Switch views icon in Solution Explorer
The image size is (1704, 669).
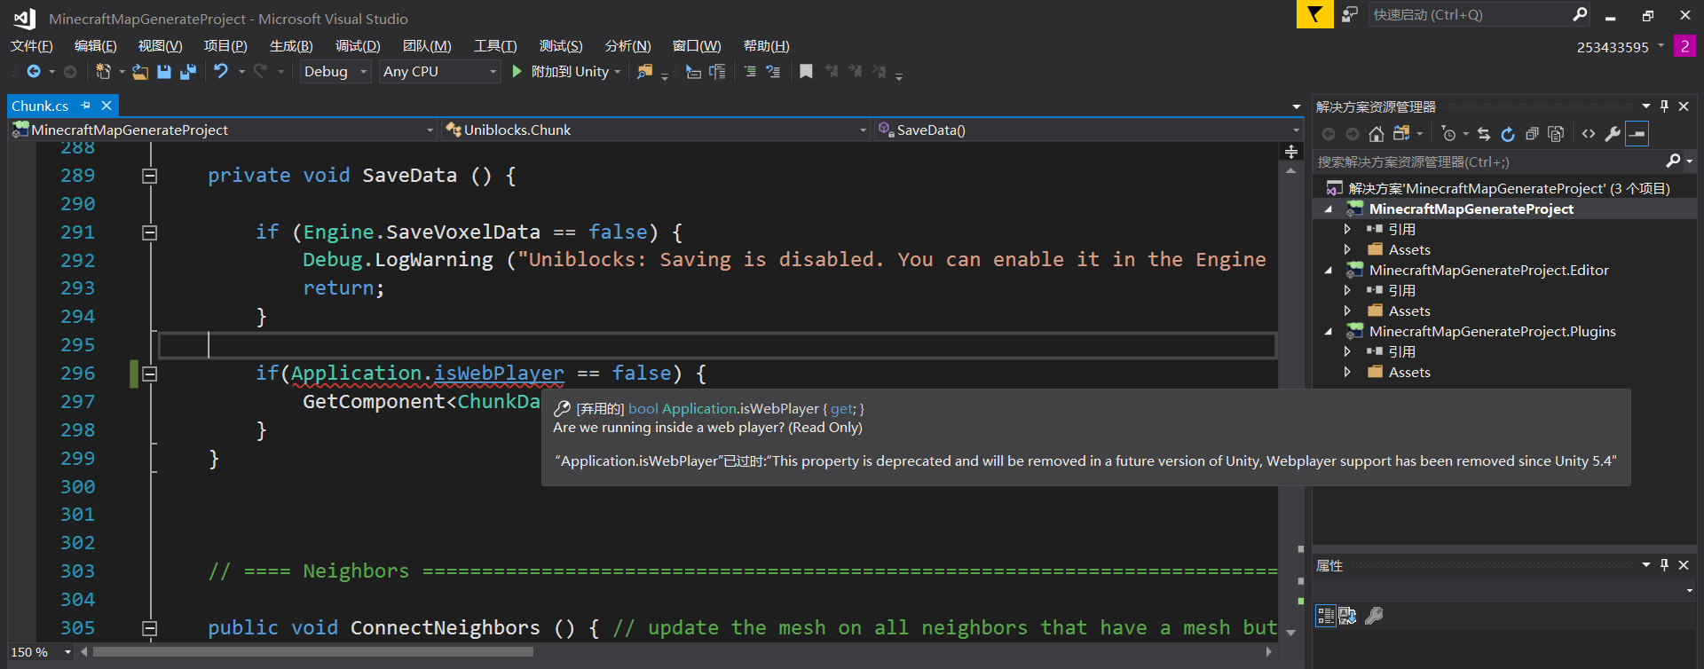tap(1401, 134)
